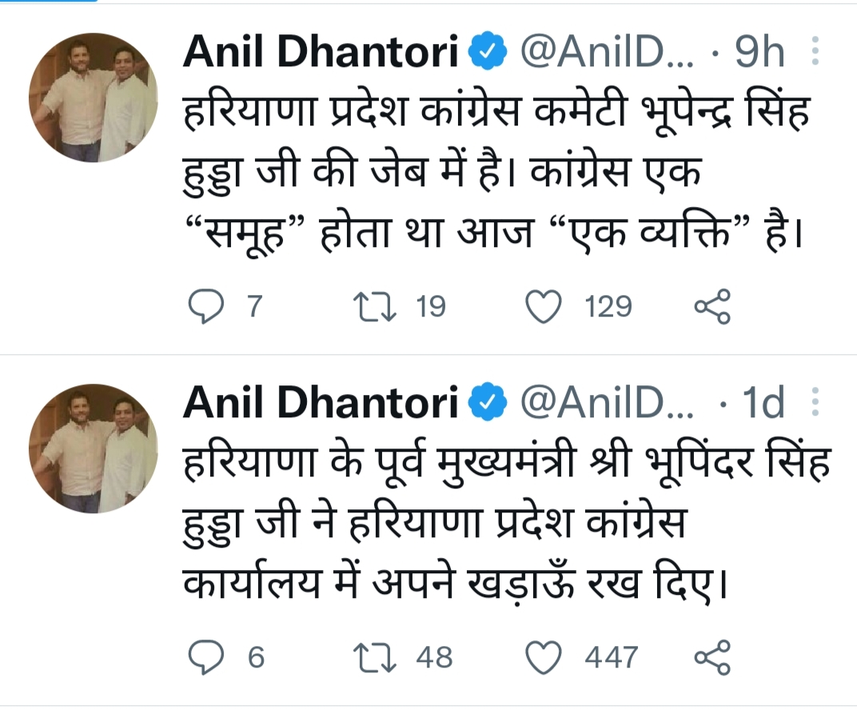Click the verified badge on the 9h tweet
The width and height of the screenshot is (857, 726).
coord(488,53)
